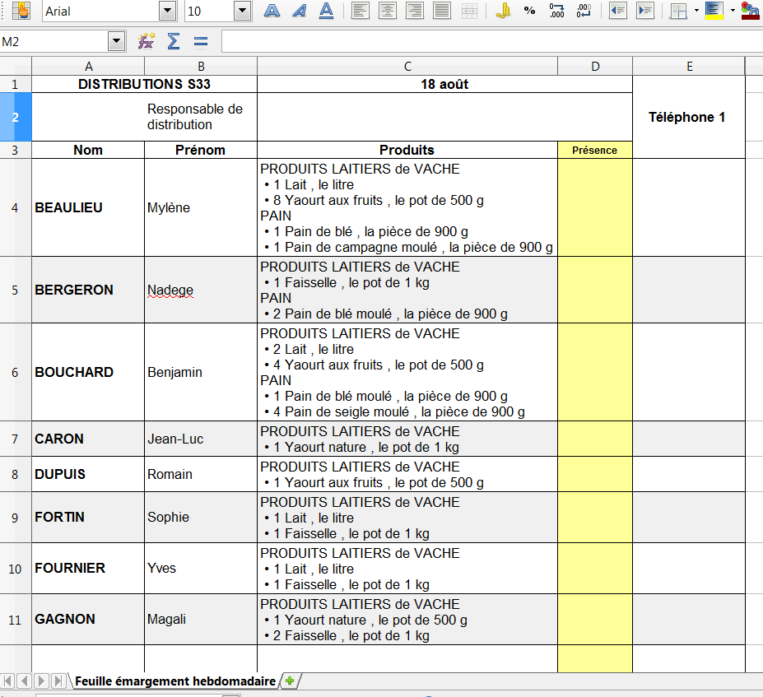Go to the previous sheet tab
Screen dimensions: 763x697
click(25, 681)
